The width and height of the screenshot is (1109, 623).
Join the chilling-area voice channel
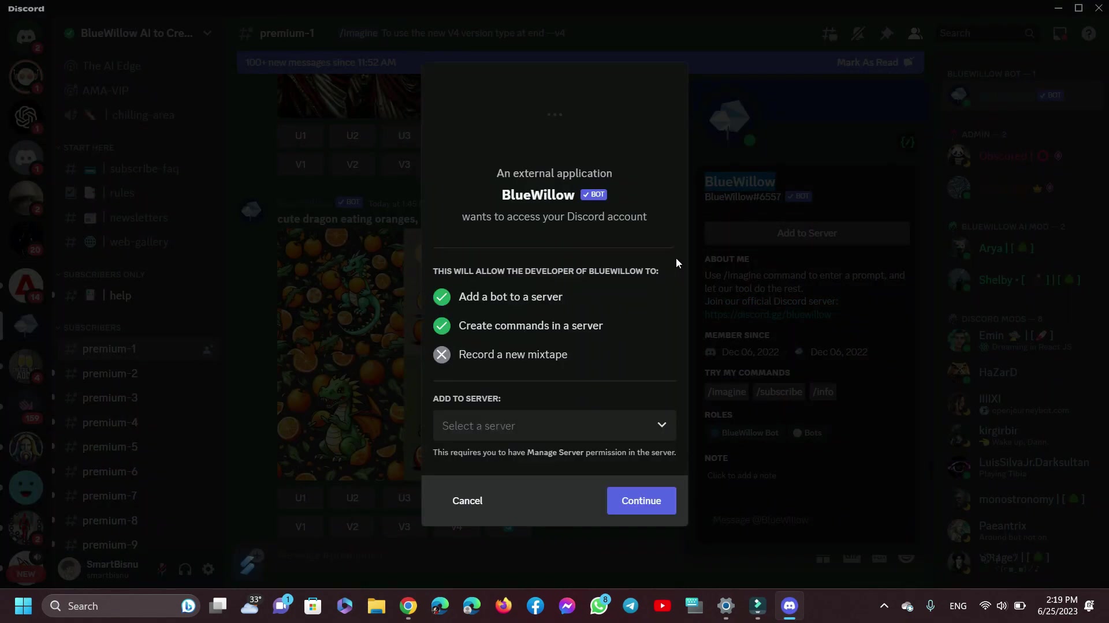(137, 115)
